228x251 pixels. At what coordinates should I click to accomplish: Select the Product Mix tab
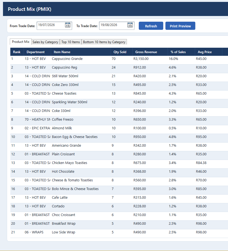point(21,42)
